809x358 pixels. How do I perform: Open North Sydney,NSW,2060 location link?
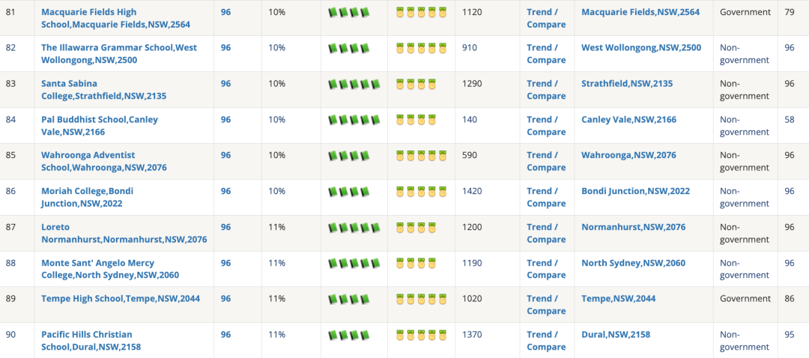click(x=634, y=263)
